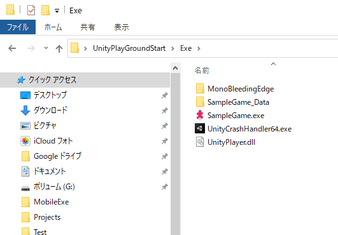This screenshot has height=235, width=338.
Task: Click the forward arrow navigation button
Action: (31, 48)
